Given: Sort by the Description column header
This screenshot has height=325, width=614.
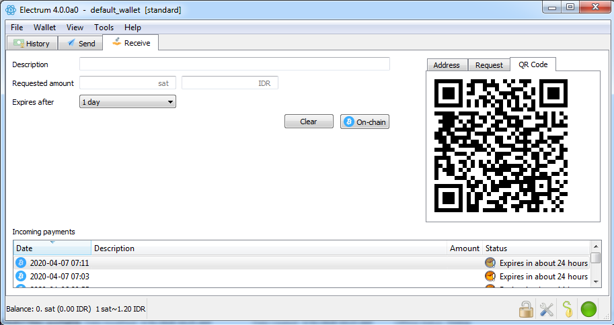Looking at the screenshot, I should pyautogui.click(x=269, y=248).
